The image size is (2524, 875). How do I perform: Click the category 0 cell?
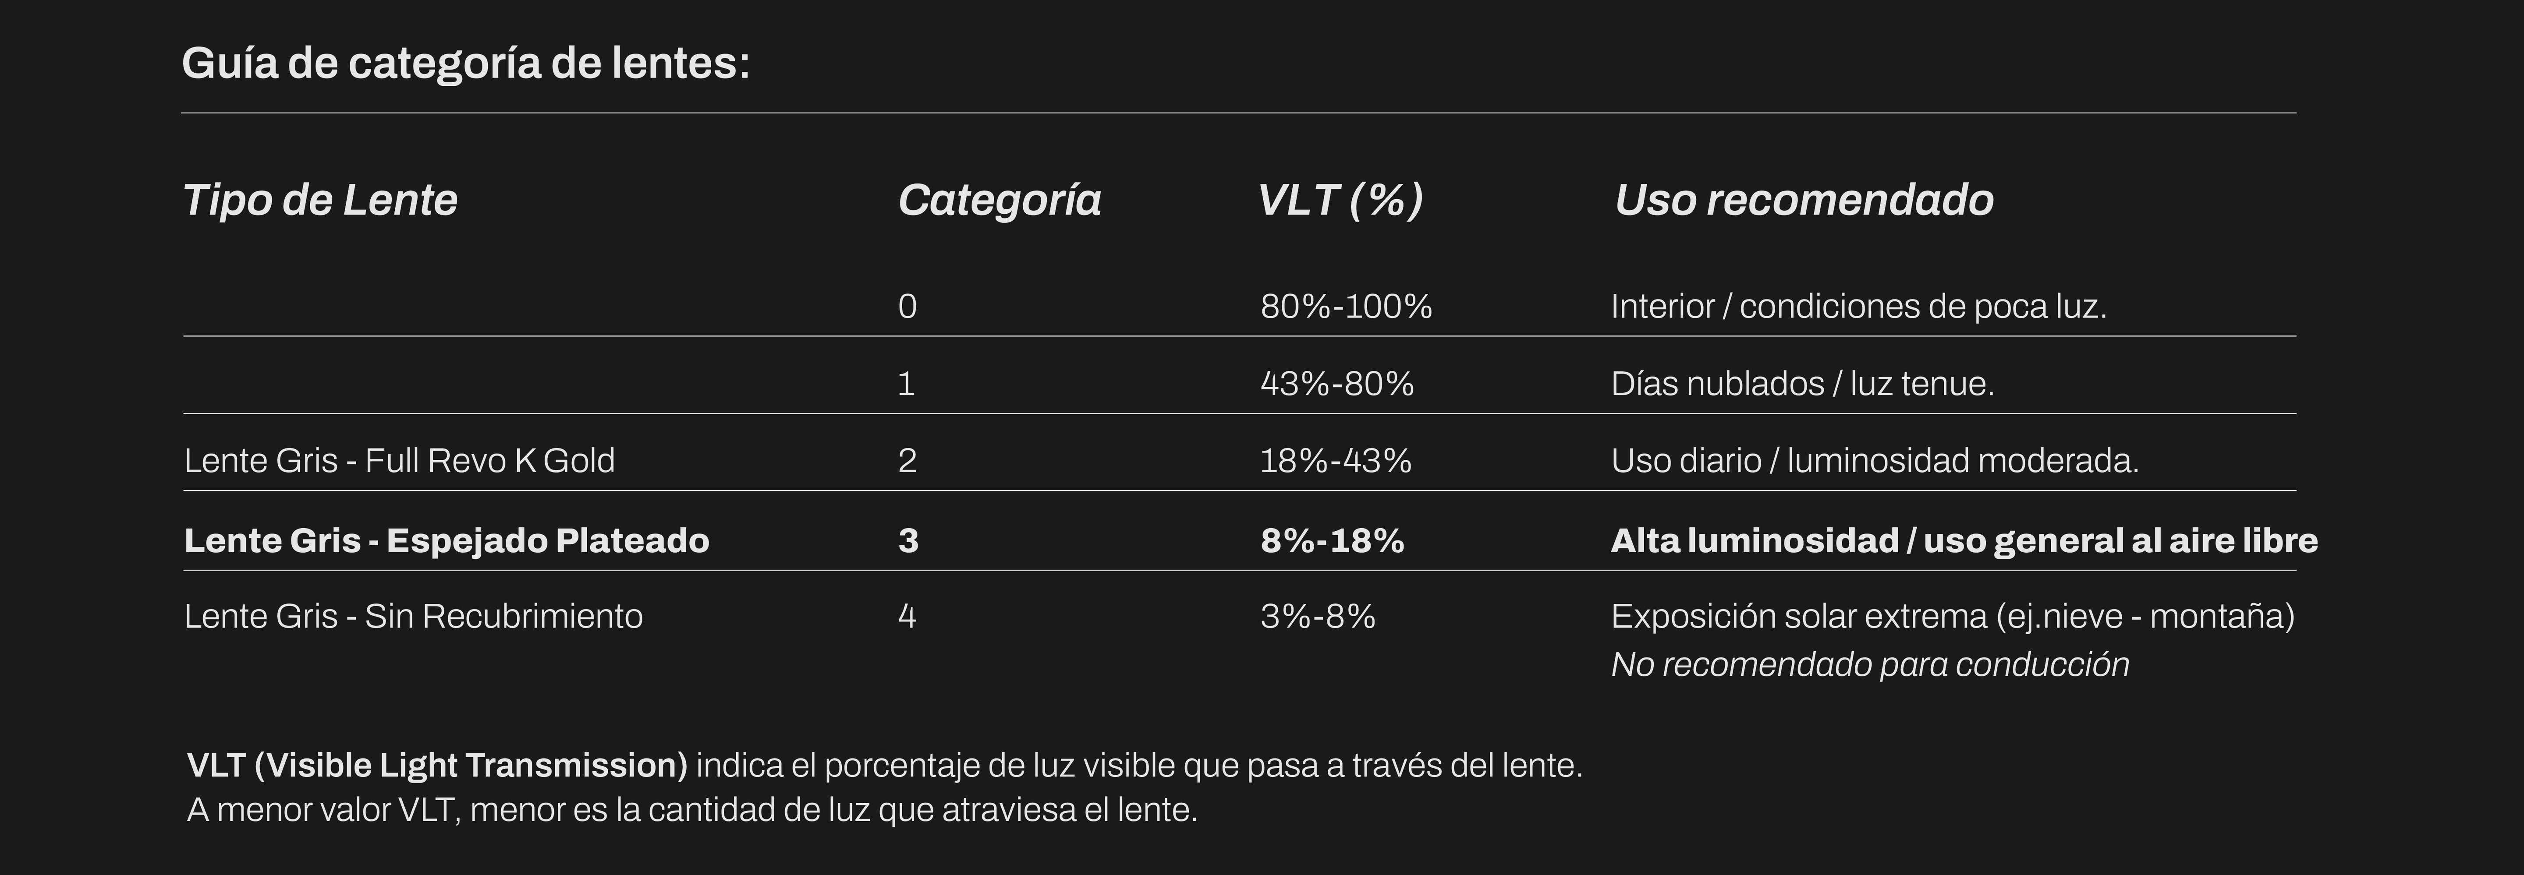(x=908, y=307)
